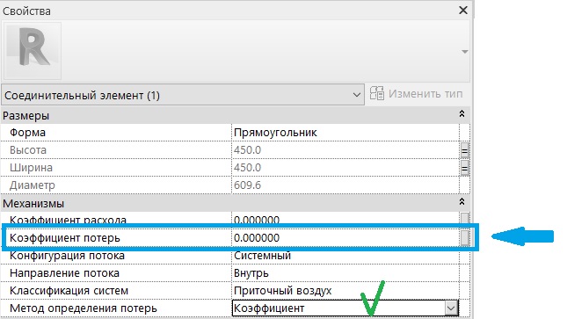Open the type selector dropdown arrow
Image resolution: width=567 pixels, height=319 pixels.
[x=465, y=52]
